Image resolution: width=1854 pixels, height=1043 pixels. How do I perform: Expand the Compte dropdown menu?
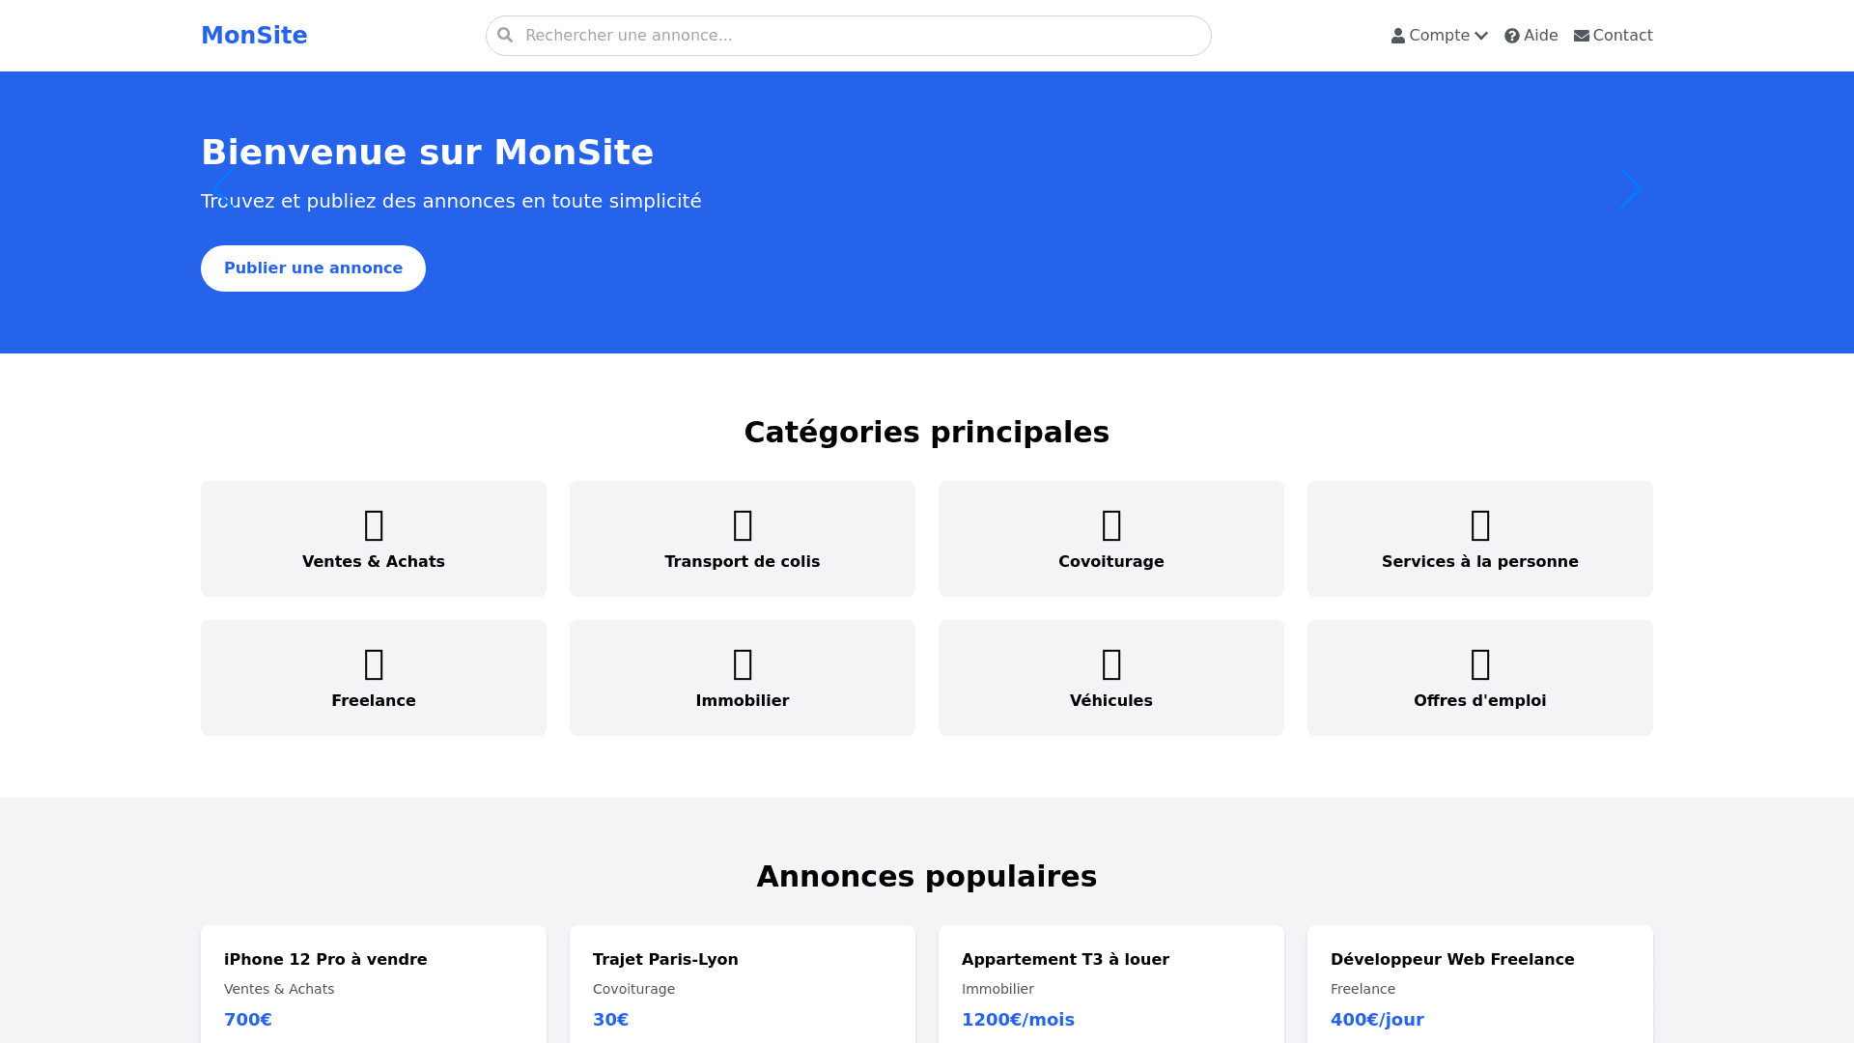[1439, 36]
